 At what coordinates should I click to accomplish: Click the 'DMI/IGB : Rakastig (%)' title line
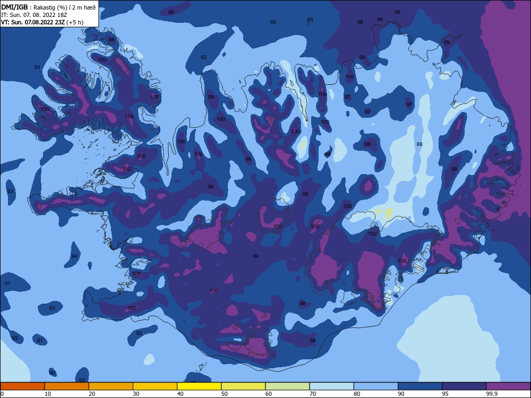[x=48, y=7]
